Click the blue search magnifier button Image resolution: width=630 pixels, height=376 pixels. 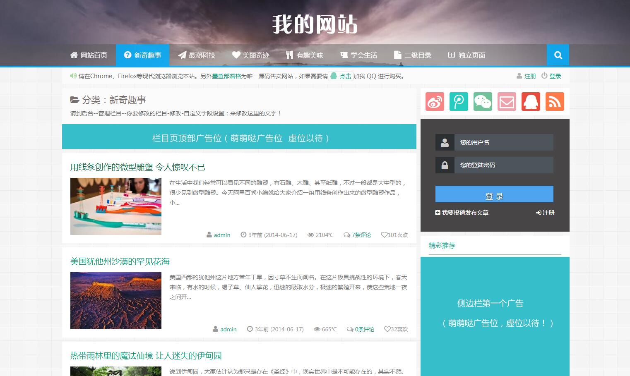[x=558, y=55]
